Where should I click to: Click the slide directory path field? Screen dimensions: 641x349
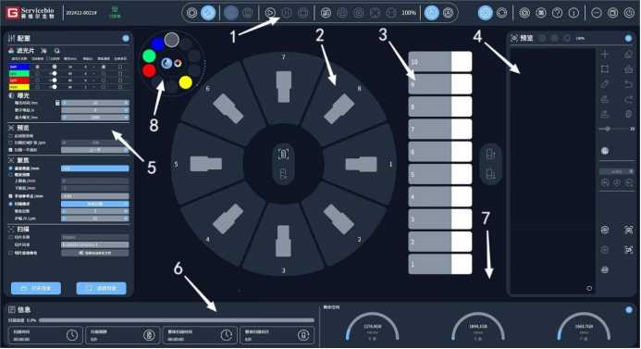tap(95, 244)
